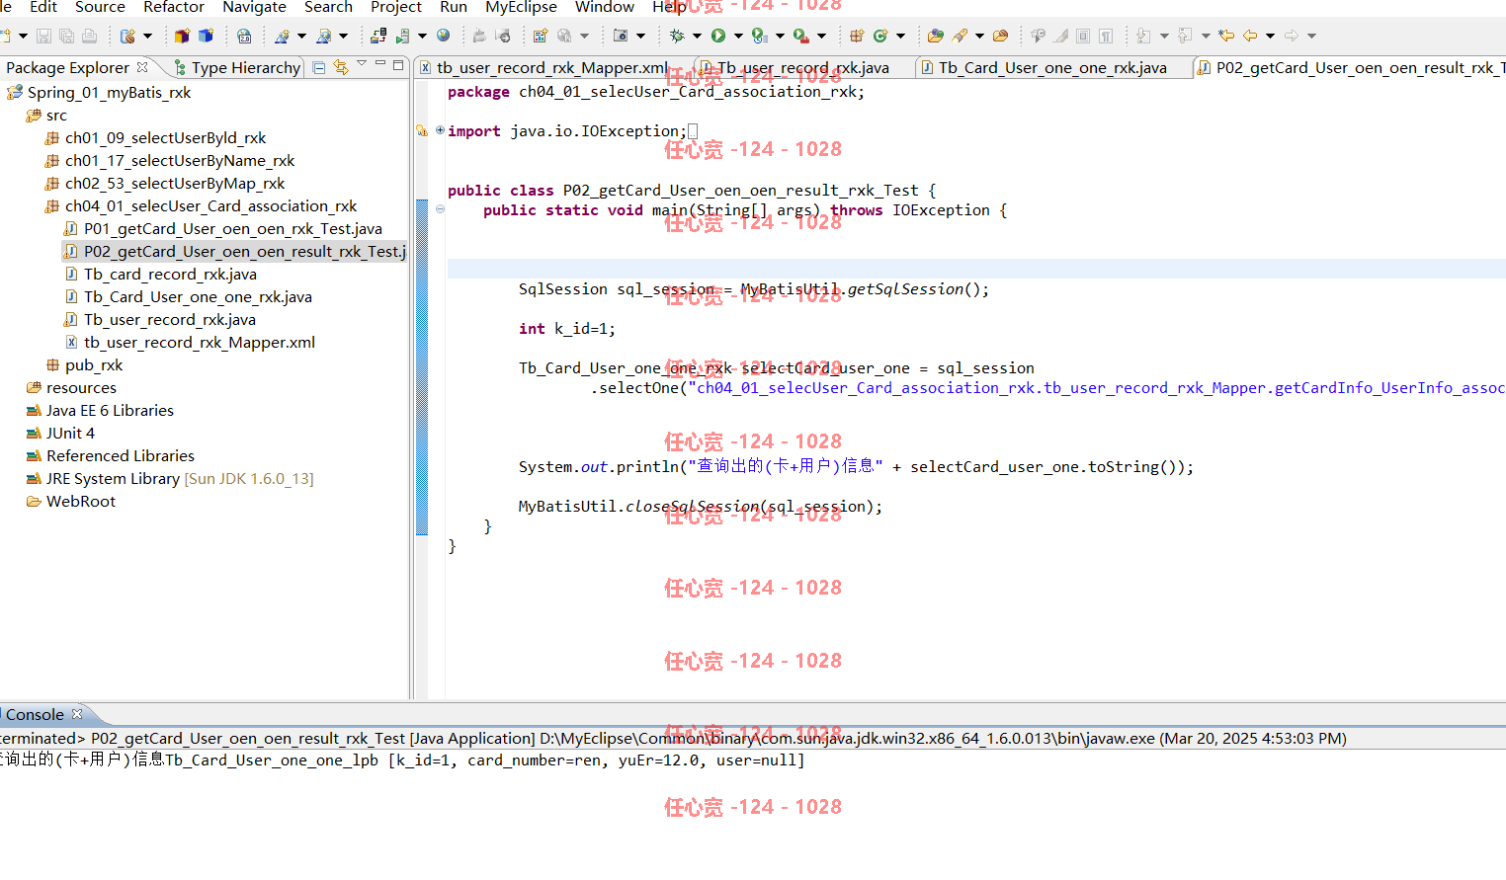Open the New Java Class dropdown arrow
The width and height of the screenshot is (1506, 880).
point(900,36)
